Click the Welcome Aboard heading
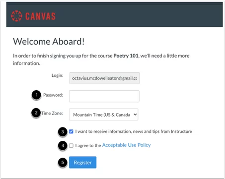 tap(49, 42)
